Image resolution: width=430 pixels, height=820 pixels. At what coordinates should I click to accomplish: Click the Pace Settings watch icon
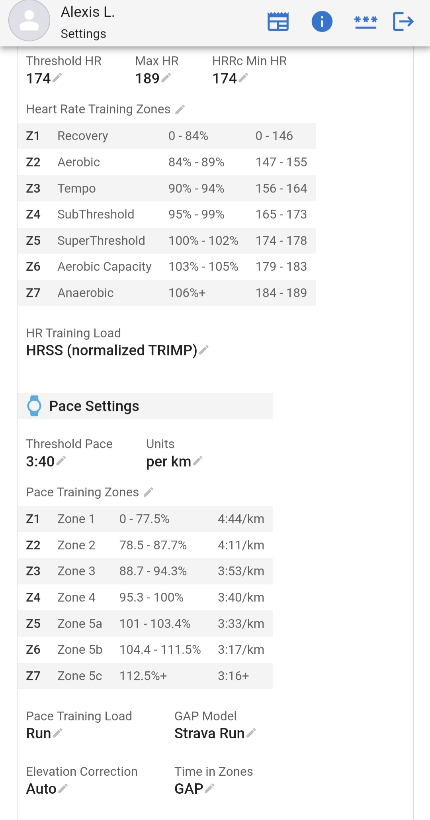click(x=34, y=406)
